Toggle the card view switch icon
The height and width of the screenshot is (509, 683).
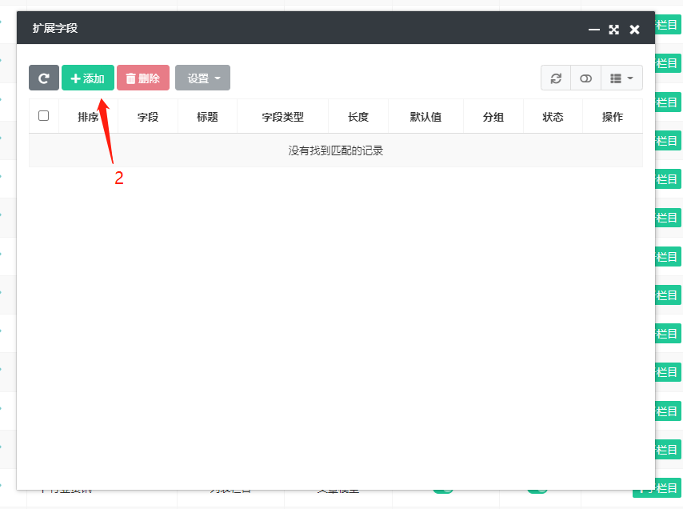[x=585, y=78]
